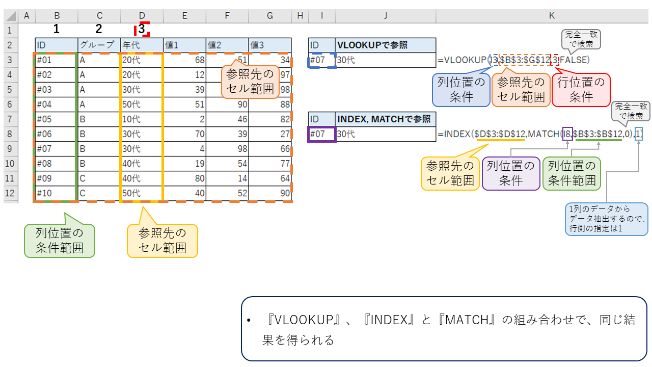Screen dimensions: 652x367
Task: Click the INDEX MATCH formula text in column K
Action: click(540, 135)
